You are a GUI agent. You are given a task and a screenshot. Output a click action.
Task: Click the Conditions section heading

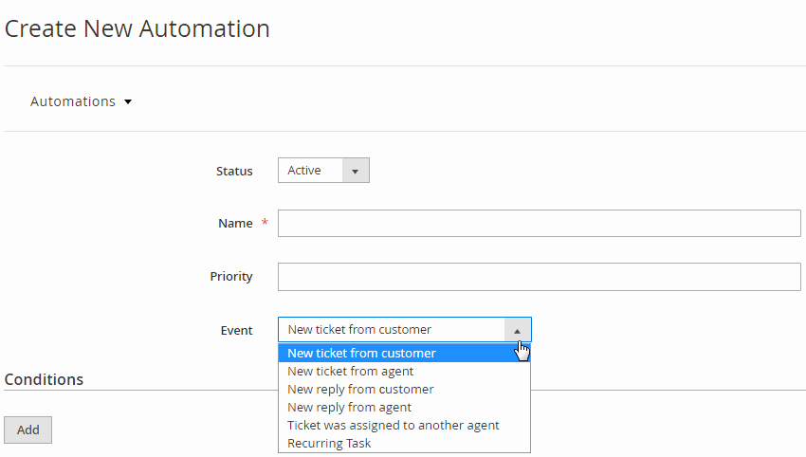44,379
